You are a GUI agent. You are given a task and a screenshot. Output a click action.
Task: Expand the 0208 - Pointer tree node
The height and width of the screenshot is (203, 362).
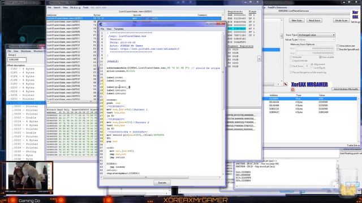(x=9, y=95)
